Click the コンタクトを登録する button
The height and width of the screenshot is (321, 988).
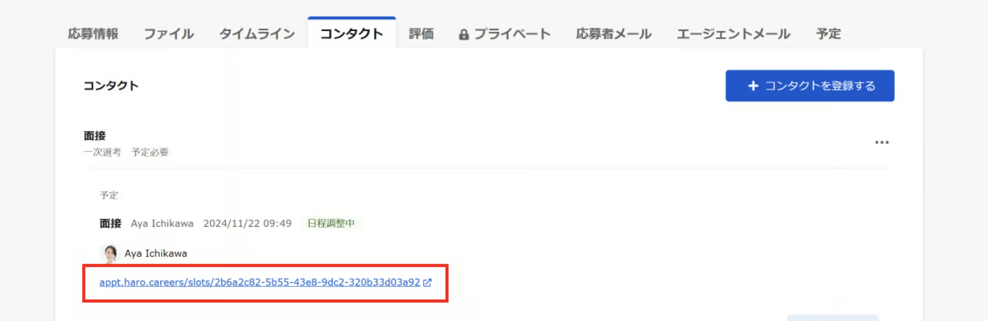click(809, 85)
